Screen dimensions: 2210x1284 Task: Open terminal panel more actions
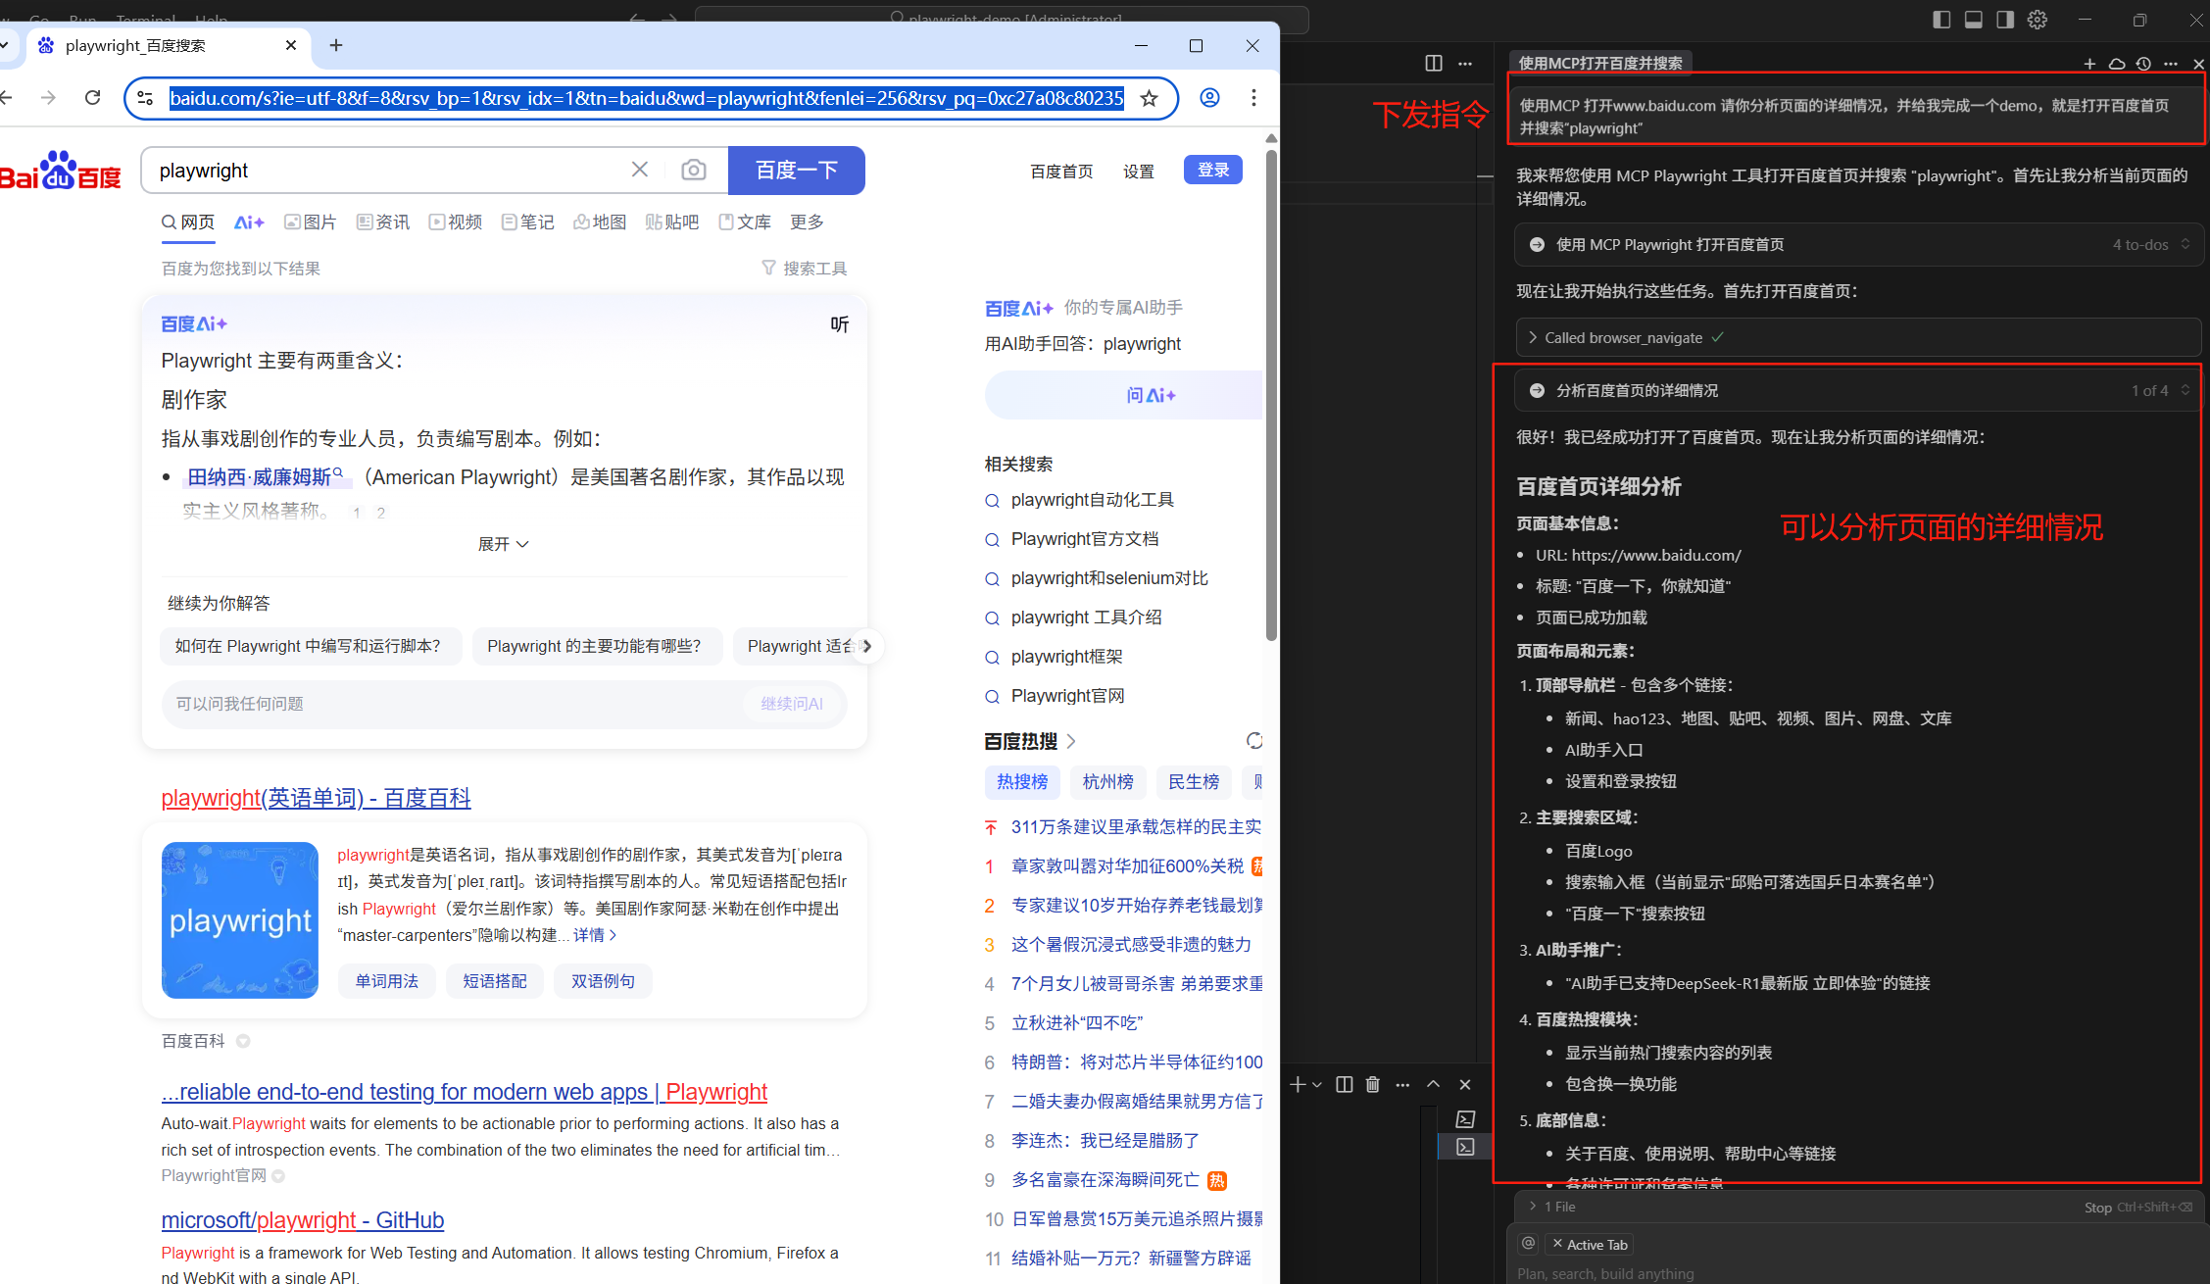1402,1084
